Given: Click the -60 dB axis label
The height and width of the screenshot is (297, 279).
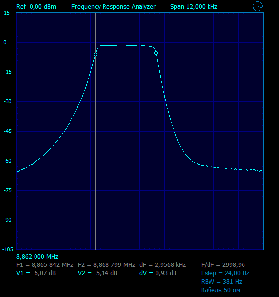Looking at the screenshot, I should coord(8,161).
